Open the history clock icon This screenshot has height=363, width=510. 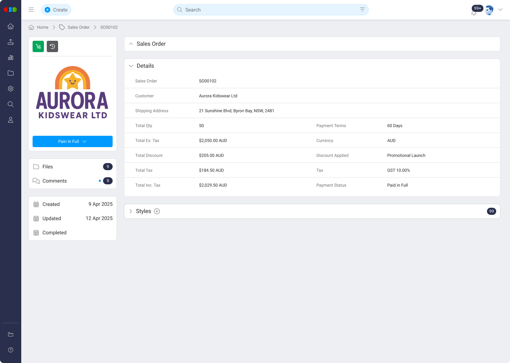pyautogui.click(x=52, y=46)
